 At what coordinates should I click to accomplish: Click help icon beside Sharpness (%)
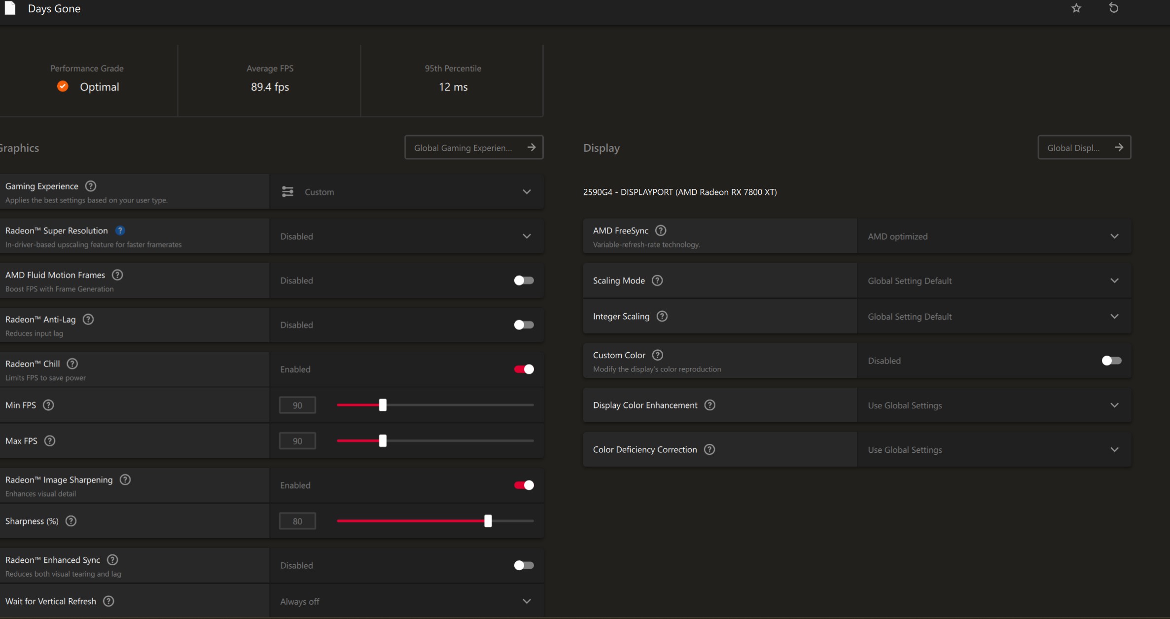pos(71,521)
